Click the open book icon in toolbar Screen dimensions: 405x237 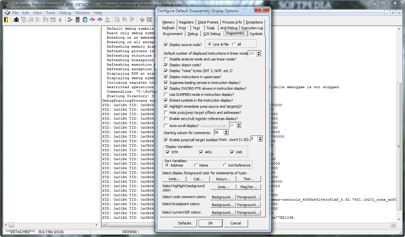(142, 20)
